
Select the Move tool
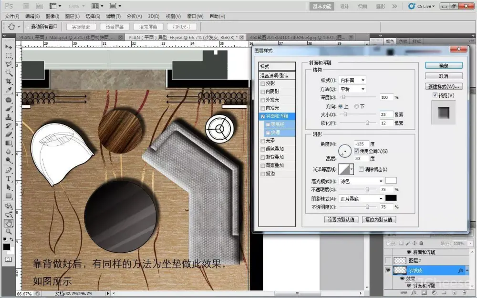pos(9,47)
